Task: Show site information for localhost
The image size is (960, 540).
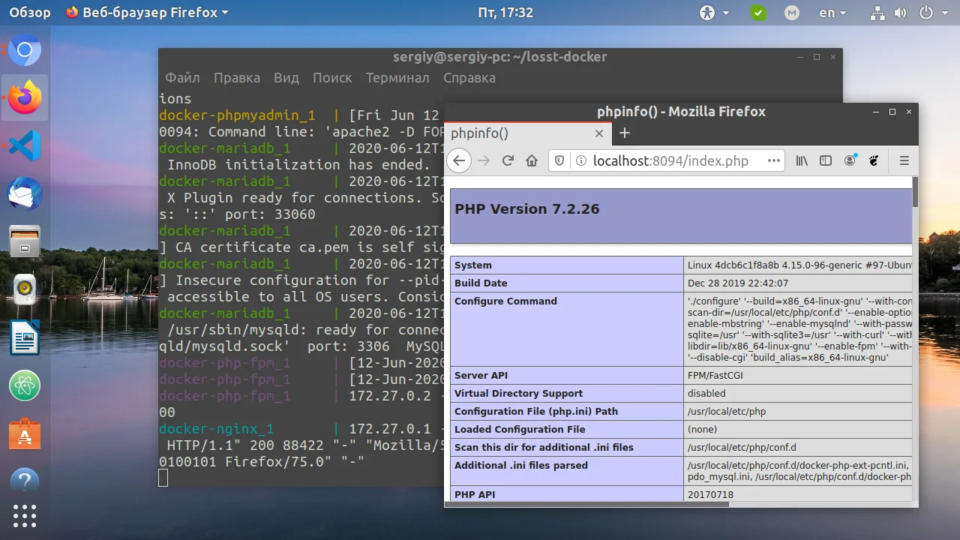Action: tap(580, 160)
